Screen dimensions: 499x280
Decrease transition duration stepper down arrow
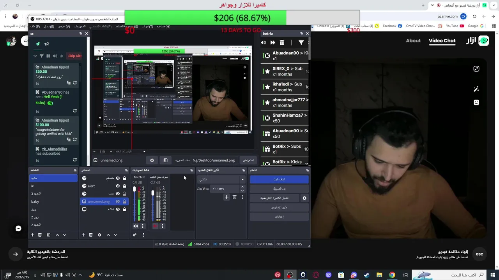(x=242, y=191)
